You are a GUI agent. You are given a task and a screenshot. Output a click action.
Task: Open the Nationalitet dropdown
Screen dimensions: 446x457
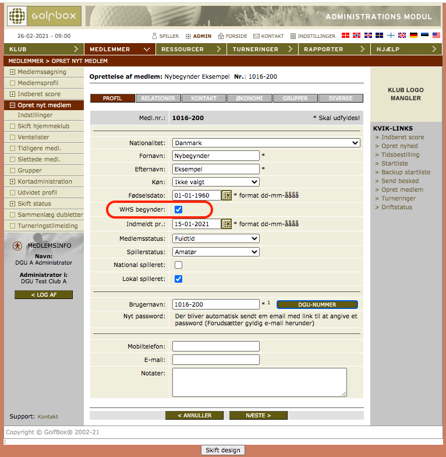click(x=266, y=143)
